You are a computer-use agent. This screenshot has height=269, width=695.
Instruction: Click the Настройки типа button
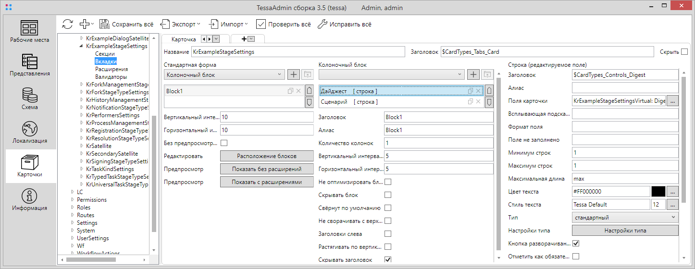coord(625,231)
